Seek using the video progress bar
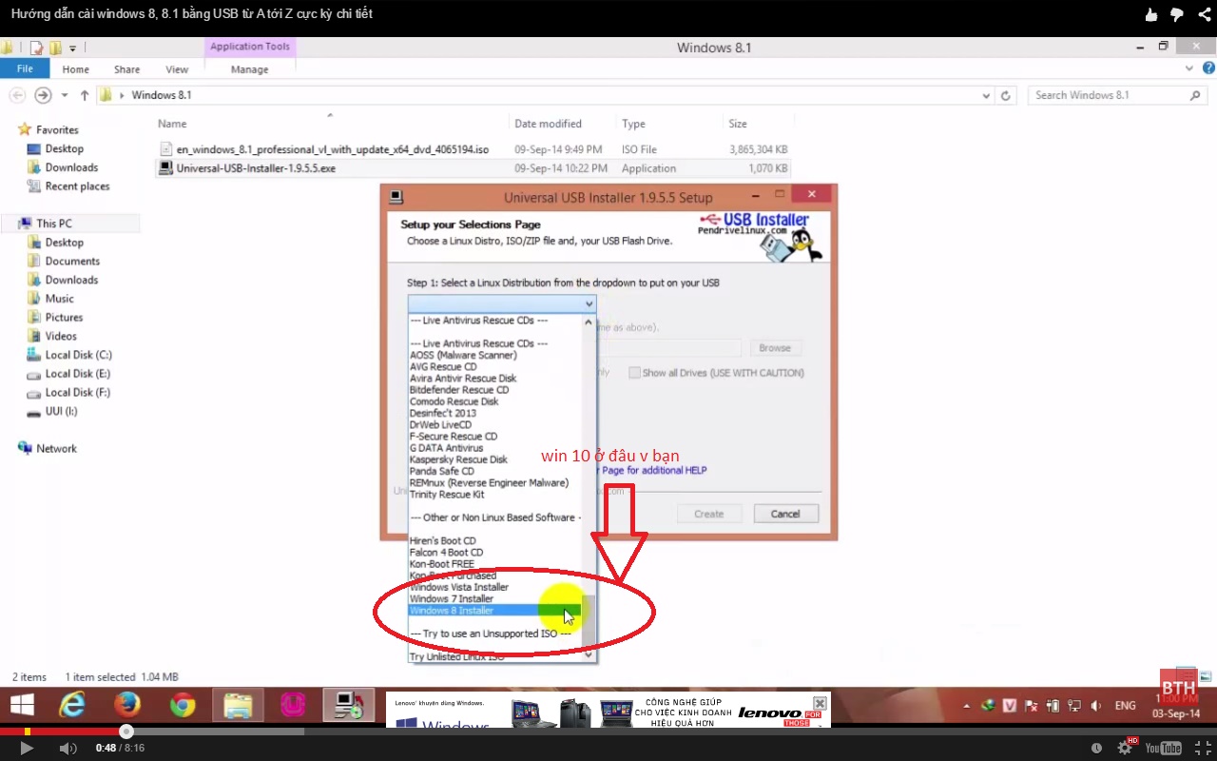 point(608,732)
